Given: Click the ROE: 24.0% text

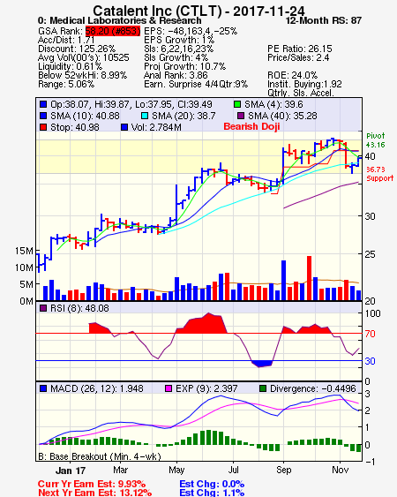Looking at the screenshot, I should [x=292, y=75].
